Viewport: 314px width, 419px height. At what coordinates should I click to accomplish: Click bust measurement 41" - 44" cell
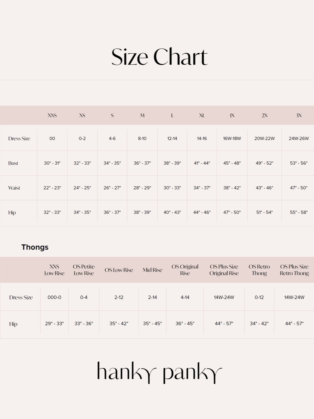(202, 163)
